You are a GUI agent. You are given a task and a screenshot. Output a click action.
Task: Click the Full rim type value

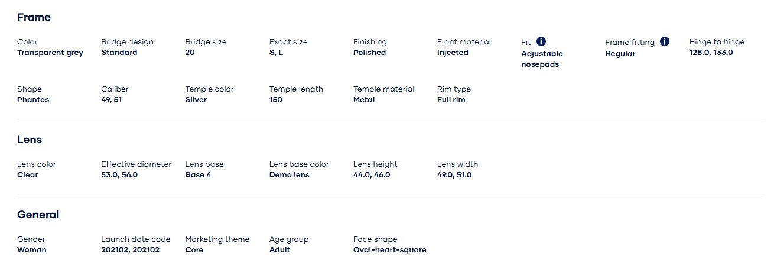[451, 100]
